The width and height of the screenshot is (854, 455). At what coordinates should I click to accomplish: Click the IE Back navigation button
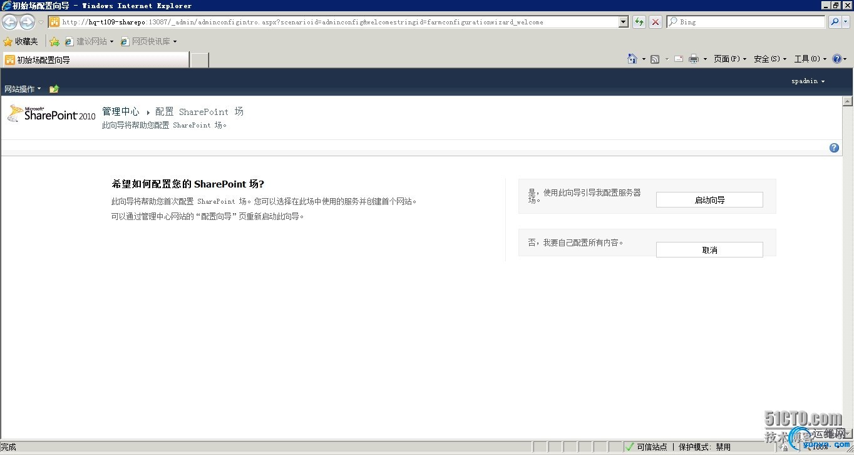(x=9, y=22)
